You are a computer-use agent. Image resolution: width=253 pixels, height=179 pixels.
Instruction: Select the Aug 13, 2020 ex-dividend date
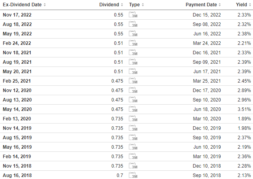point(17,100)
